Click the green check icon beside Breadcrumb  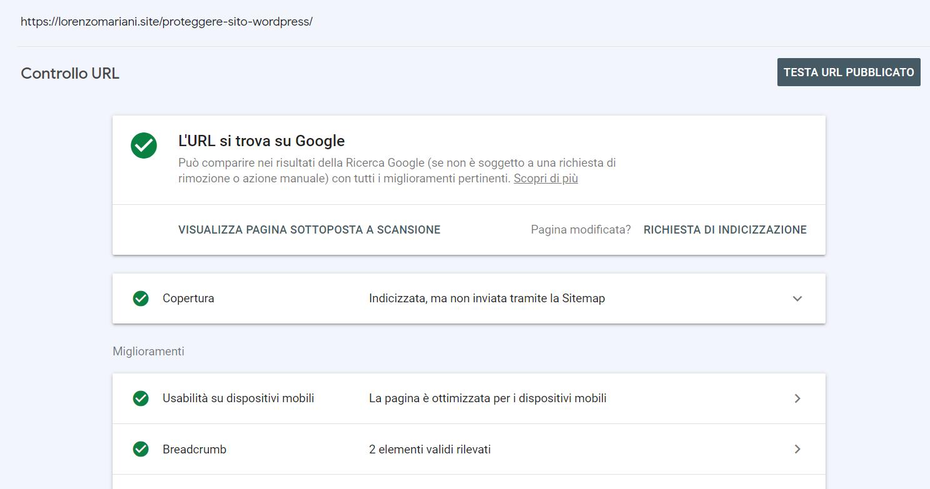141,449
